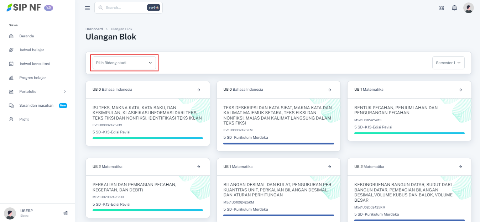This screenshot has height=222, width=480.
Task: Select Jadwal konsultasi in sidebar
Action: (34, 64)
